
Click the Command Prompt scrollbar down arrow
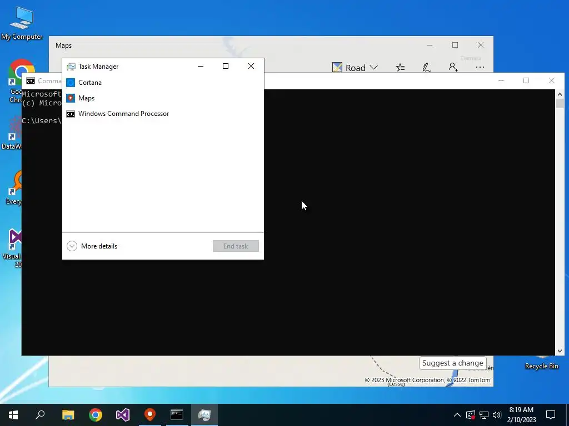pyautogui.click(x=560, y=351)
